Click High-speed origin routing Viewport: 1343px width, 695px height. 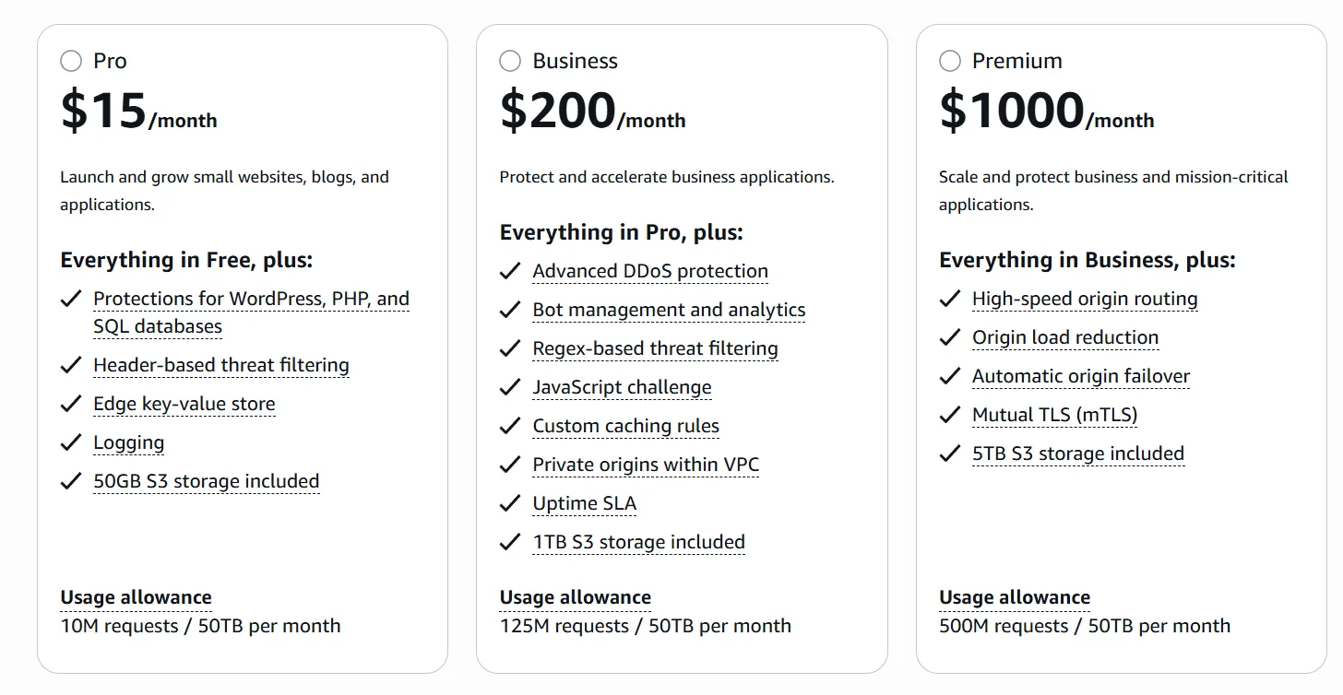coord(1084,299)
